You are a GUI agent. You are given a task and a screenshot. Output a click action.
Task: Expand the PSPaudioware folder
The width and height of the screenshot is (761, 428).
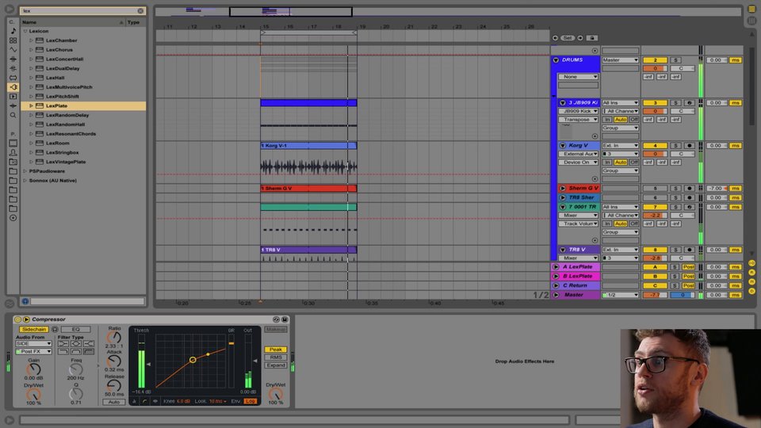coord(25,171)
